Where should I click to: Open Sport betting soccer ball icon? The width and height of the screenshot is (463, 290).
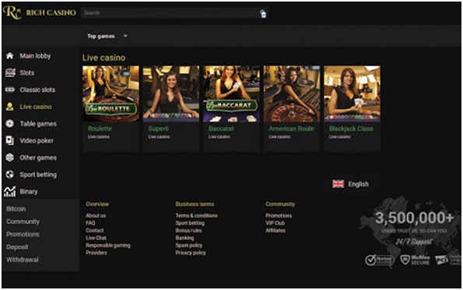point(10,174)
